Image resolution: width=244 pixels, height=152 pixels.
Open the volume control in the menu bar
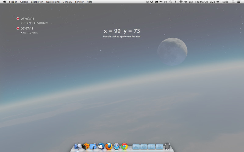tap(185, 2)
